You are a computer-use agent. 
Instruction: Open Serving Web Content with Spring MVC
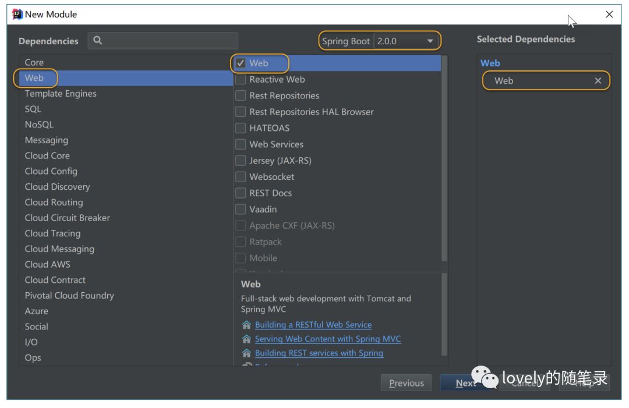tap(328, 339)
